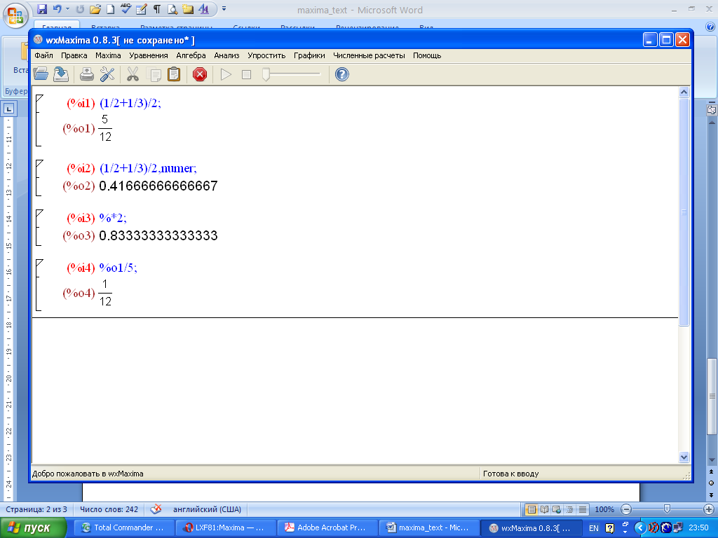Click wxMaxima scrollbar up arrow
Screen dimensions: 718x538
click(x=684, y=92)
